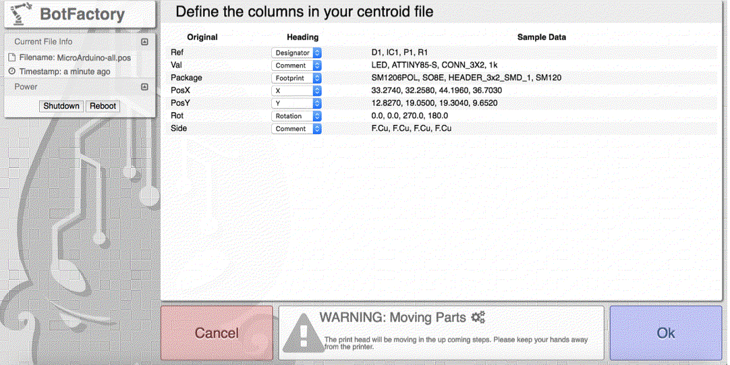
Task: Click the Define the columns title text
Action: [304, 12]
